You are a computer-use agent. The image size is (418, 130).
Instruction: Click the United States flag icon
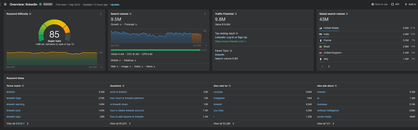point(321,28)
